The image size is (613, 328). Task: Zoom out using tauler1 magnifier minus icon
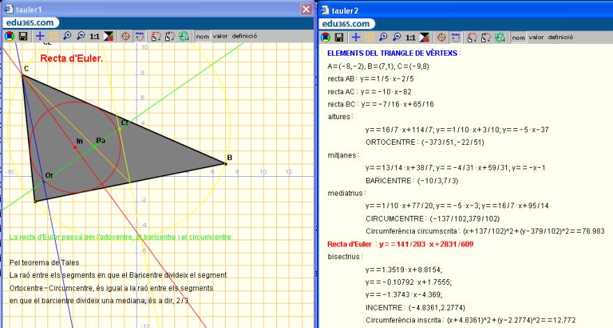point(82,36)
